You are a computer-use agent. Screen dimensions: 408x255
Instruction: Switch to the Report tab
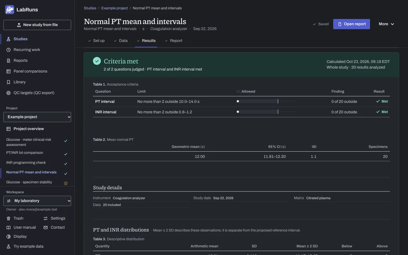173,41
